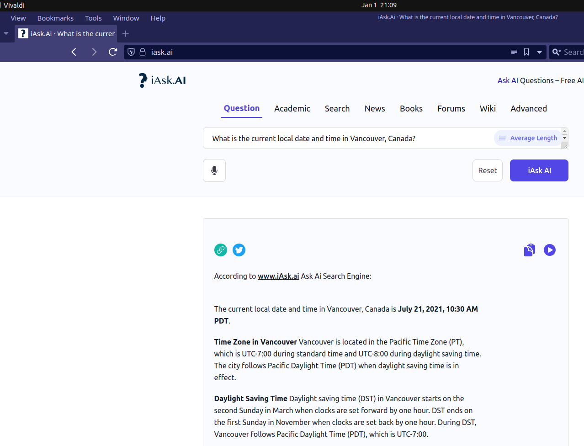Click the Reset button
Viewport: 584px width, 446px height.
[488, 170]
